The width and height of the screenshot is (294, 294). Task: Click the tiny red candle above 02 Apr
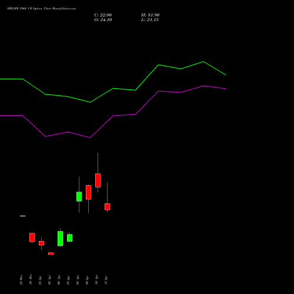point(51,253)
